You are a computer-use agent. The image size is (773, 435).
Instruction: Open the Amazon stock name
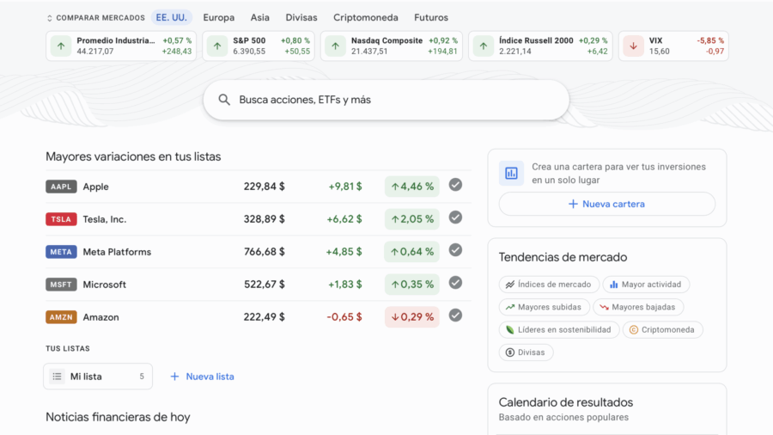(x=100, y=317)
